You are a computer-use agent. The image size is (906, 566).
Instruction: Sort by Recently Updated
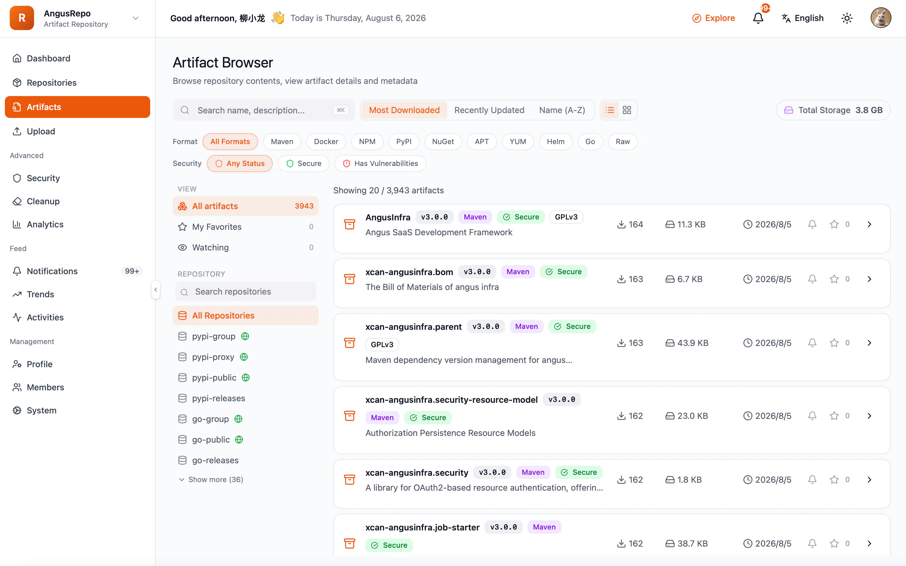(489, 110)
